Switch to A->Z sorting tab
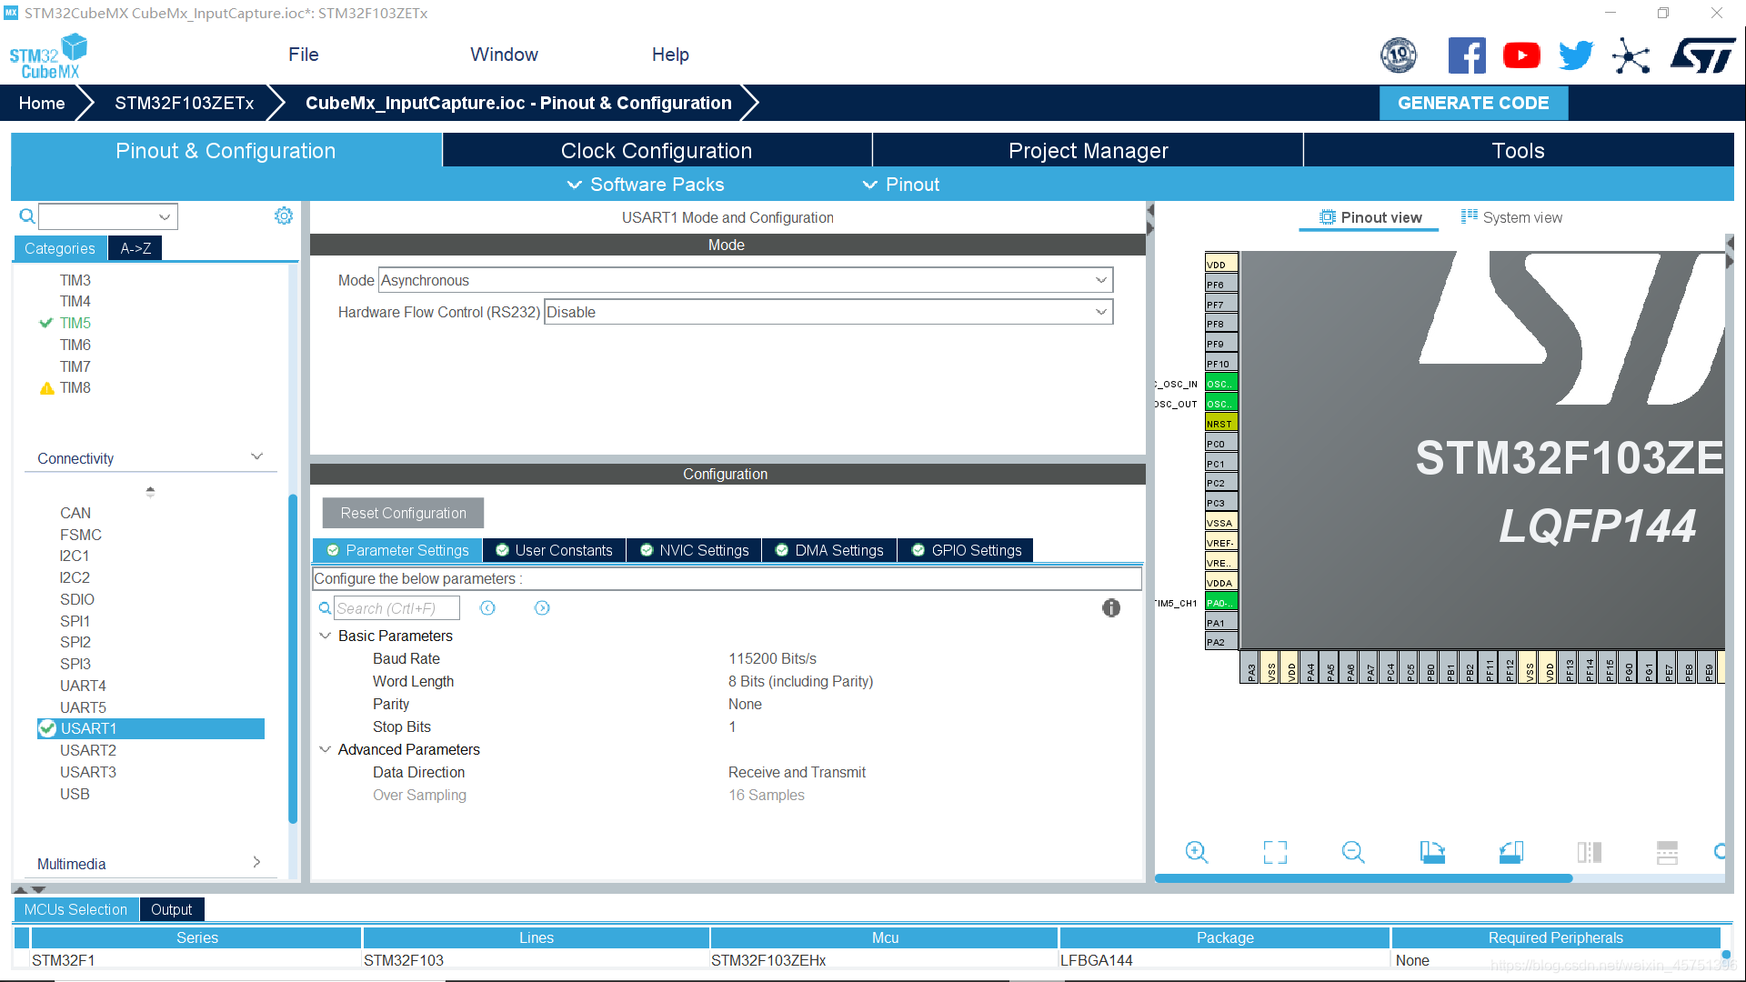The image size is (1746, 982). coord(135,248)
